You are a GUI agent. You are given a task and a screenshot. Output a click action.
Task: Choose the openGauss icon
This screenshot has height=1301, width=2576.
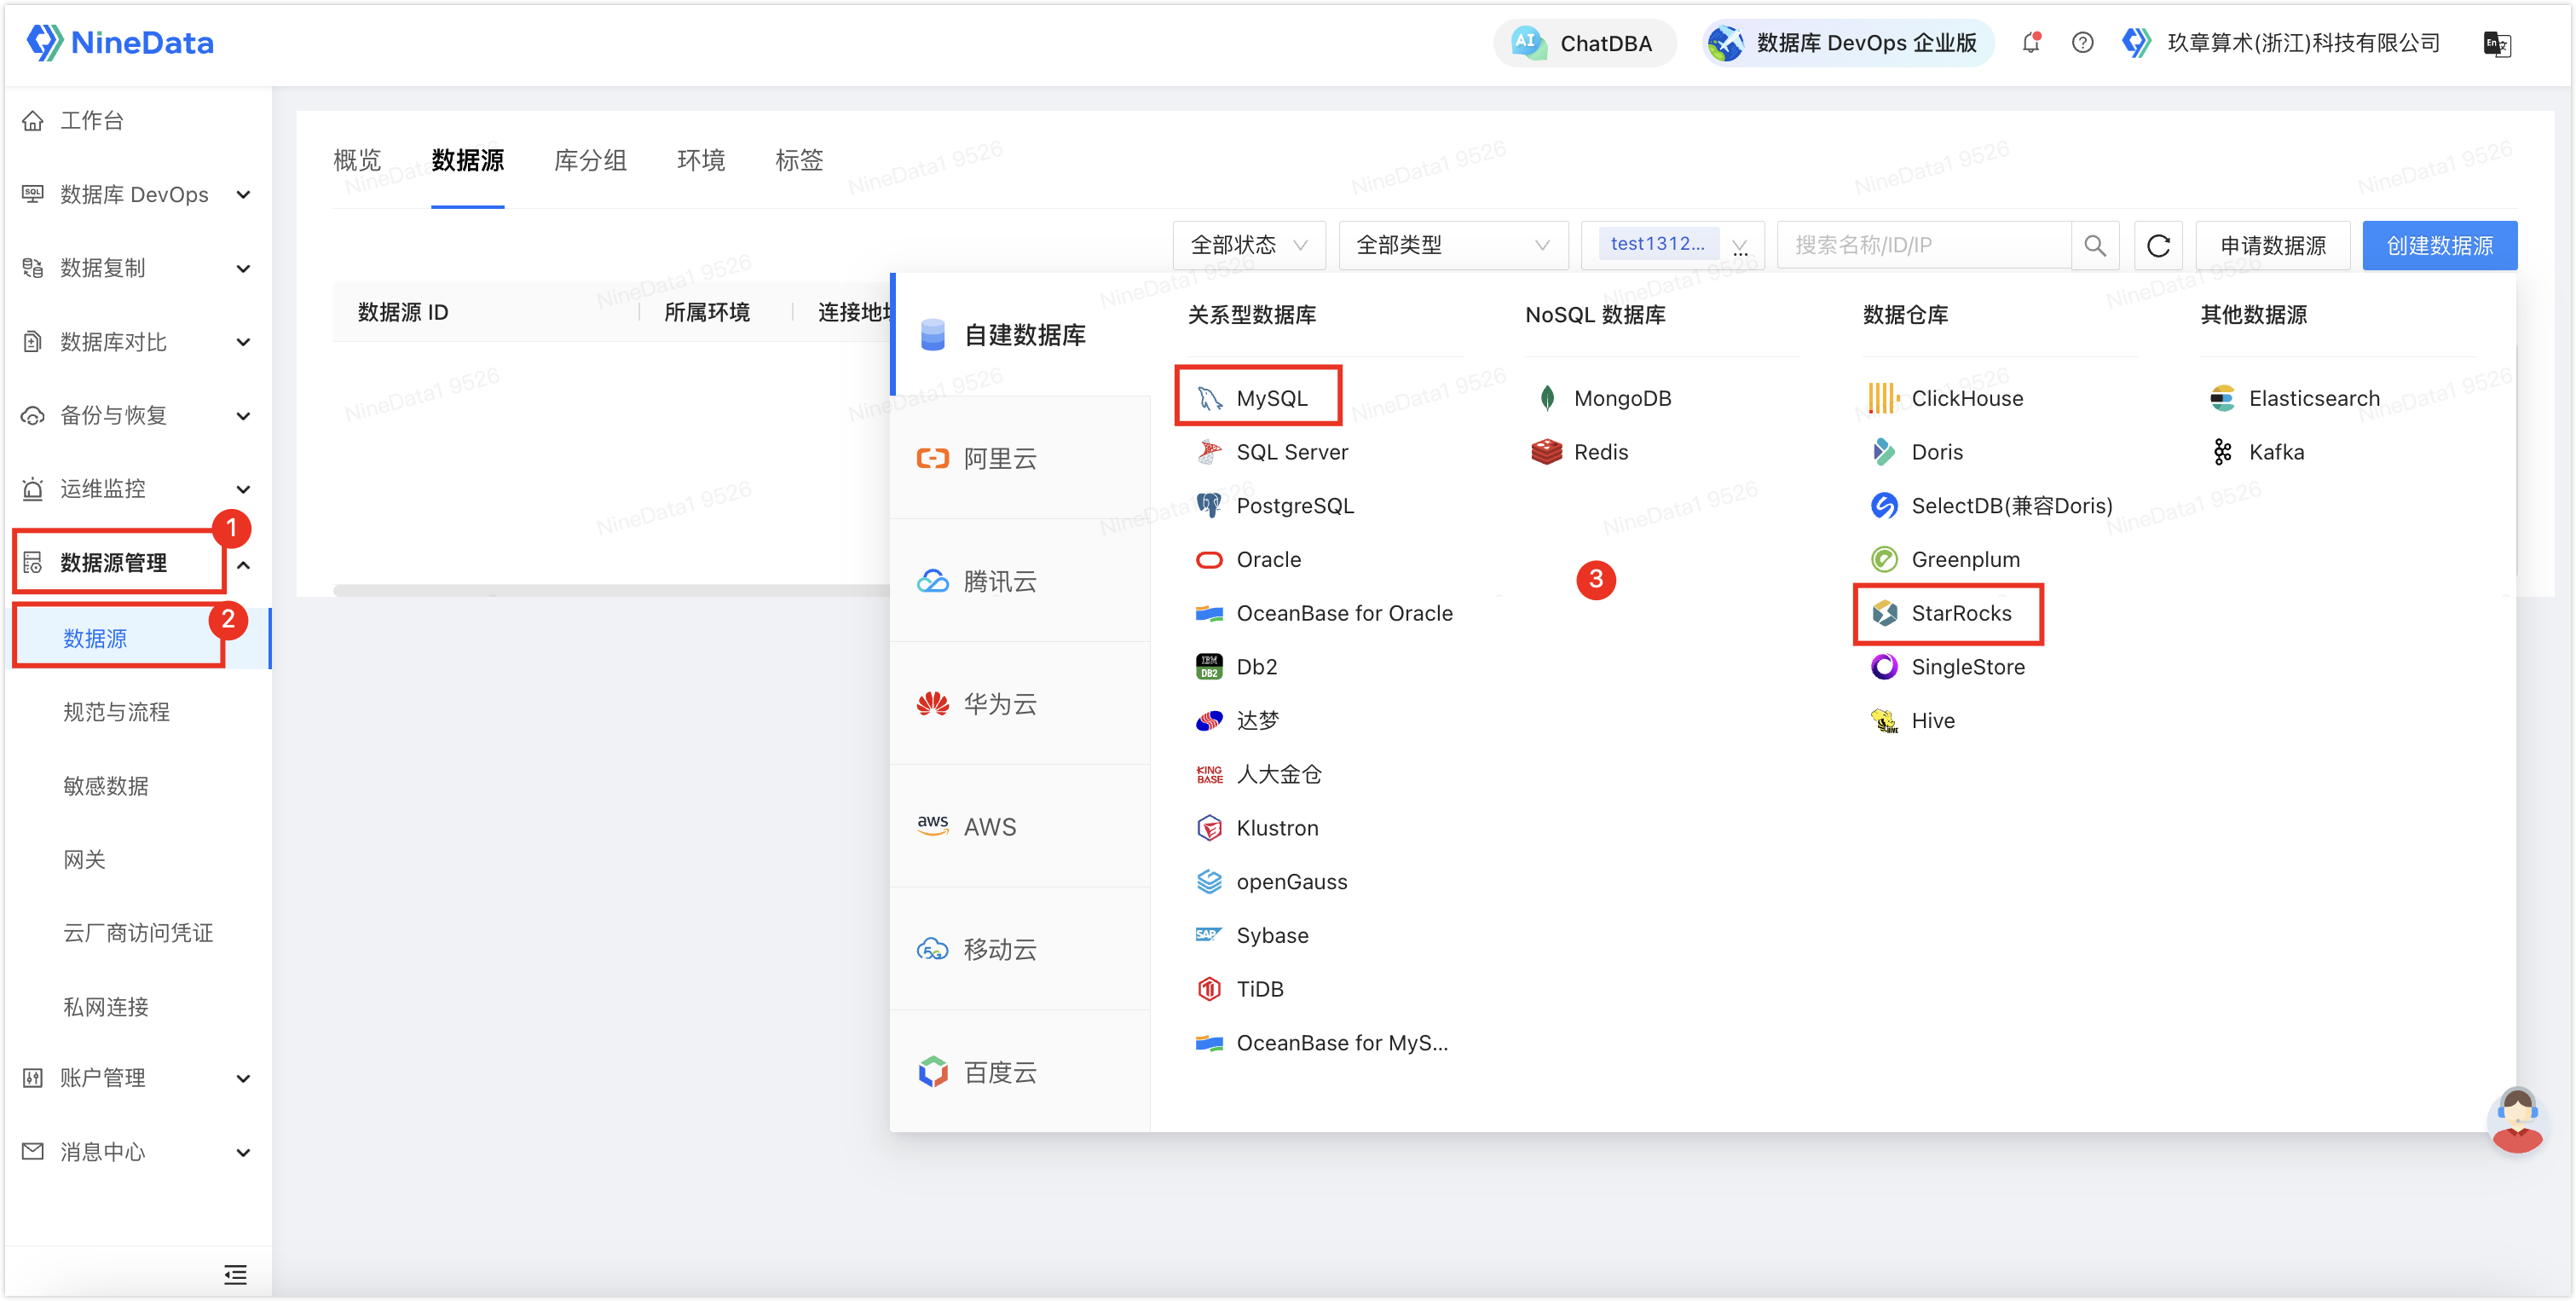point(1210,882)
